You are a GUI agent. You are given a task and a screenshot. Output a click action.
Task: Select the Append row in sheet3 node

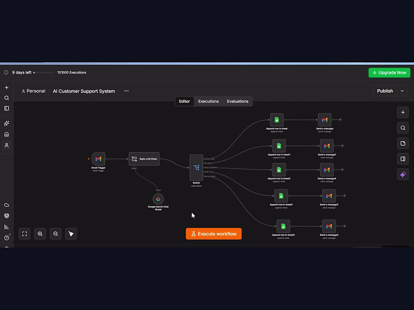[x=283, y=226]
